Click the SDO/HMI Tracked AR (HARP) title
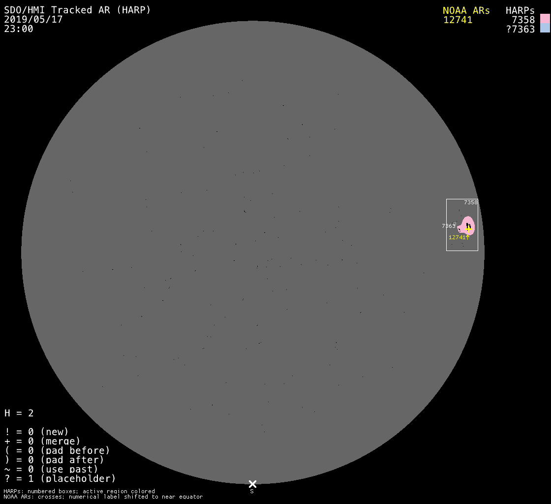 77,10
